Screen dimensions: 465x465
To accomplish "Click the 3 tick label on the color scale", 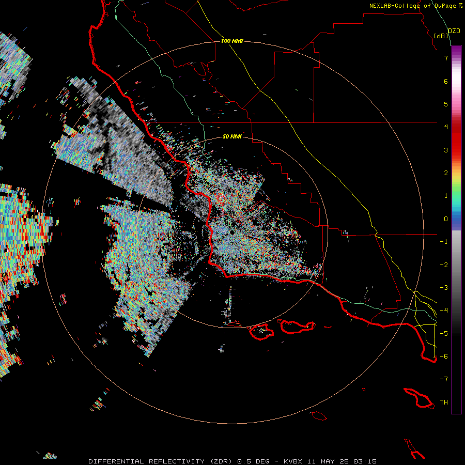I will pos(446,150).
